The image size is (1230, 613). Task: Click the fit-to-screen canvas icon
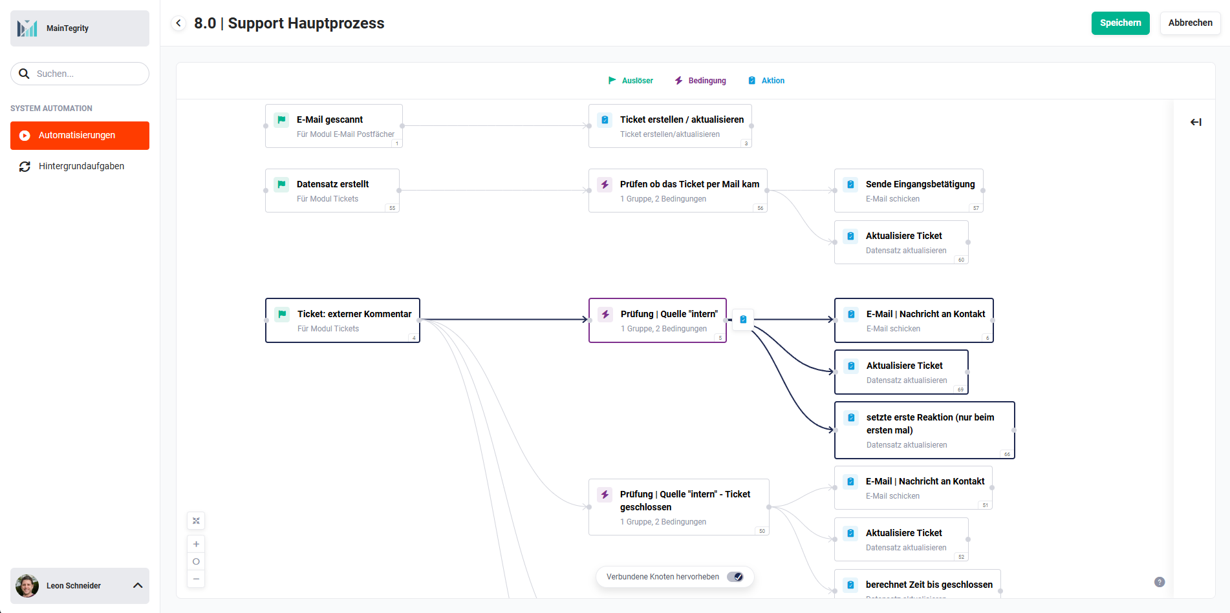click(196, 521)
